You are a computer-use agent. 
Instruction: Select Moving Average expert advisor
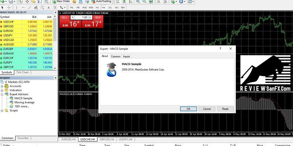(x=25, y=102)
